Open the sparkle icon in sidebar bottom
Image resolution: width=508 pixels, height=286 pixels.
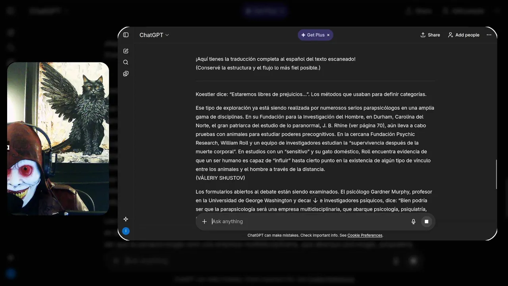pyautogui.click(x=126, y=219)
